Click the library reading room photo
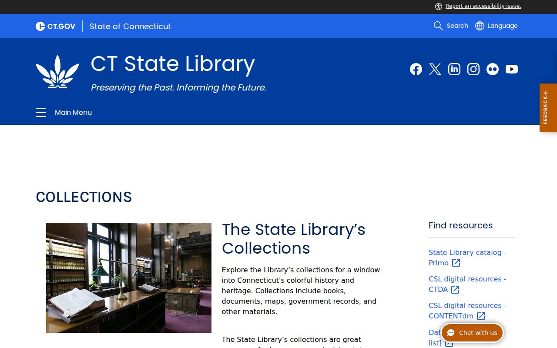The image size is (557, 348). point(129,278)
